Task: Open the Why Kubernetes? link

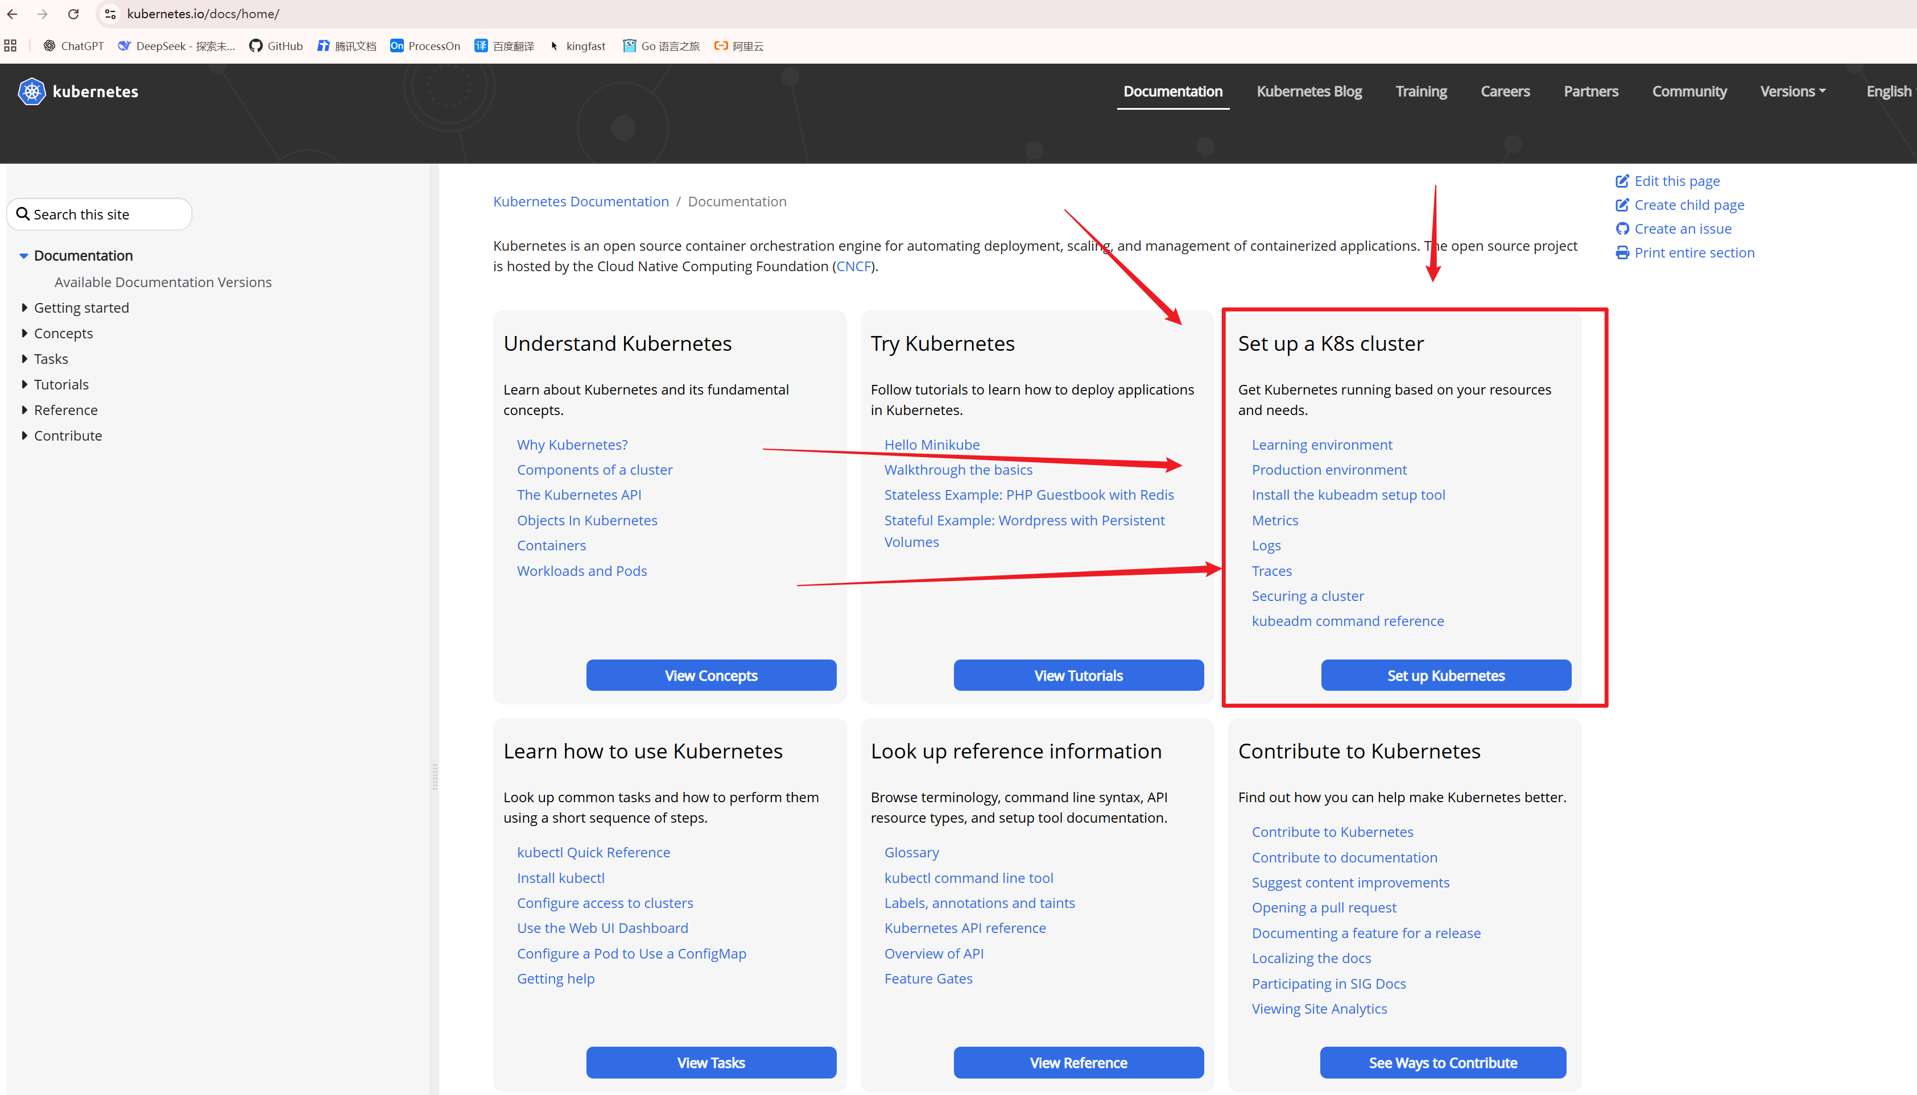Action: click(x=573, y=445)
